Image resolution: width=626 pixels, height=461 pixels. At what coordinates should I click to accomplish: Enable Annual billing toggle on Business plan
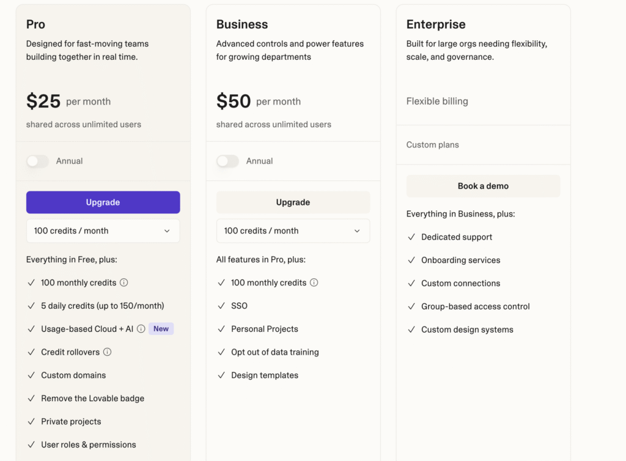227,161
